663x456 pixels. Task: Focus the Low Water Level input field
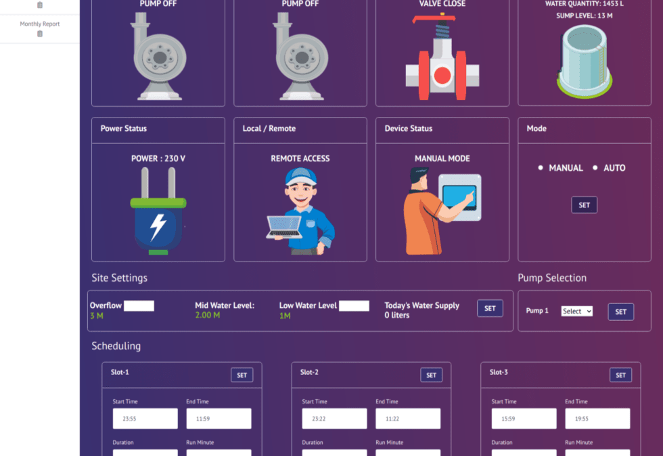pos(354,306)
